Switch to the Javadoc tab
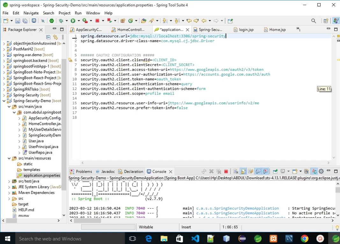This screenshot has height=244, width=340. [x=105, y=172]
